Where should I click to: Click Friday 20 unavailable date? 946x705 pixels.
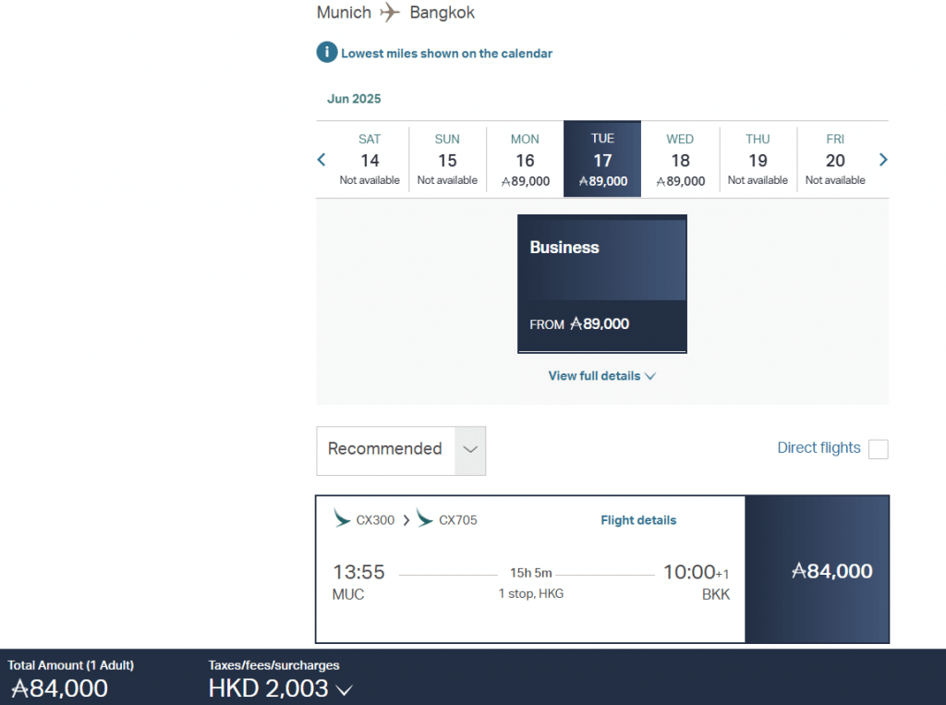pos(835,159)
